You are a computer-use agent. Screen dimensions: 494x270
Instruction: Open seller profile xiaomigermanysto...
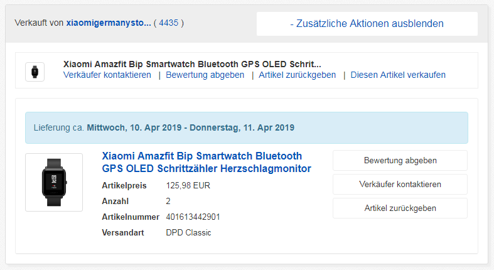coord(109,23)
